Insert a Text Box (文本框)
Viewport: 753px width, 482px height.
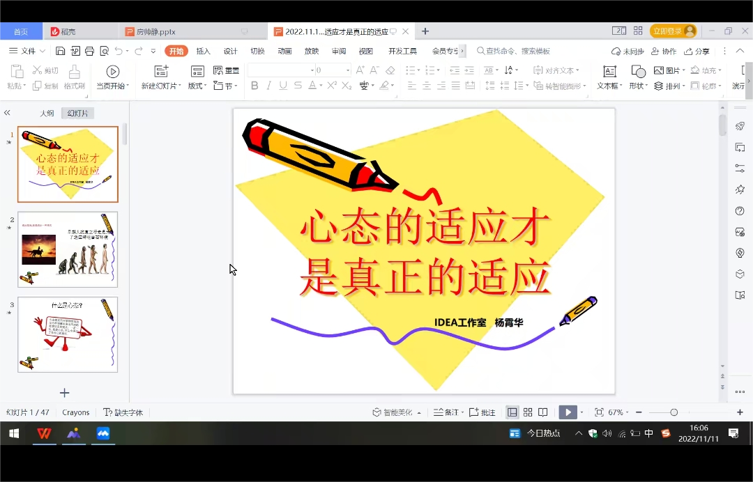(609, 71)
